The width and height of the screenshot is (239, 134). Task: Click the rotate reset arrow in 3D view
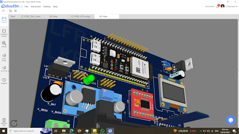click(14, 123)
